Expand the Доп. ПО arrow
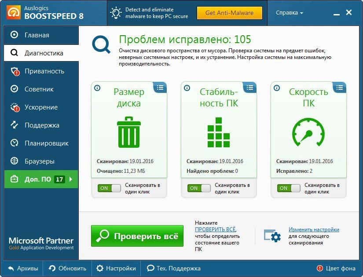363x277 pixels. point(71,179)
